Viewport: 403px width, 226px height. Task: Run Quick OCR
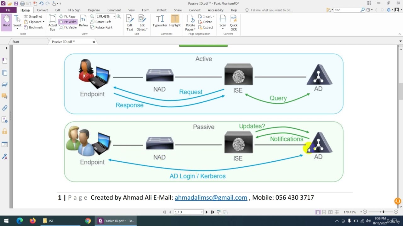click(234, 23)
